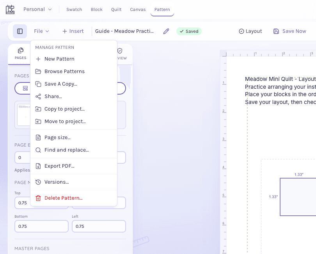
Task: Select the square block outline on canvas
Action: (x=298, y=197)
